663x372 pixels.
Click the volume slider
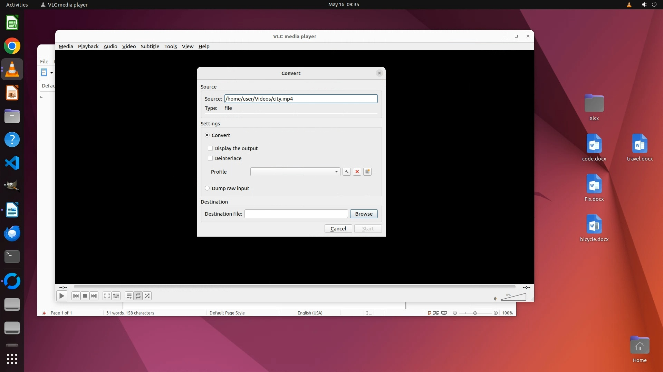click(x=513, y=297)
